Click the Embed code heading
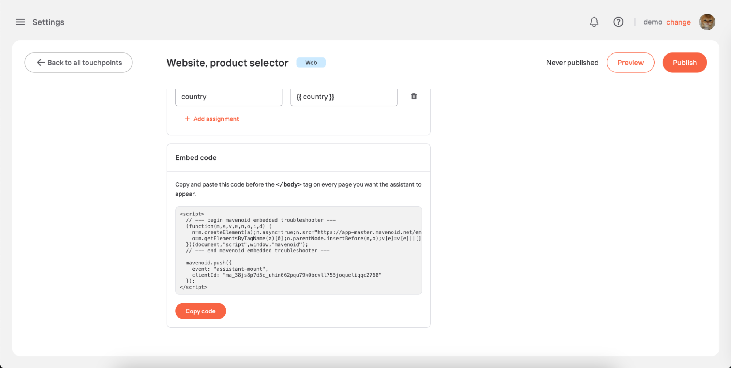Image resolution: width=731 pixels, height=368 pixels. [x=196, y=158]
